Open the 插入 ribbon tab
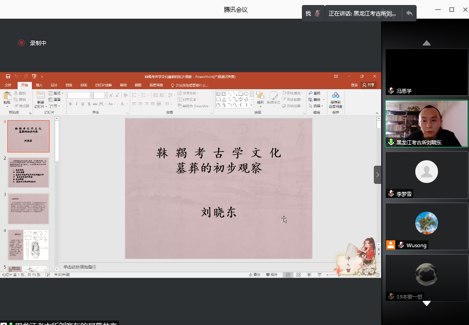This screenshot has height=325, width=469. [39, 85]
